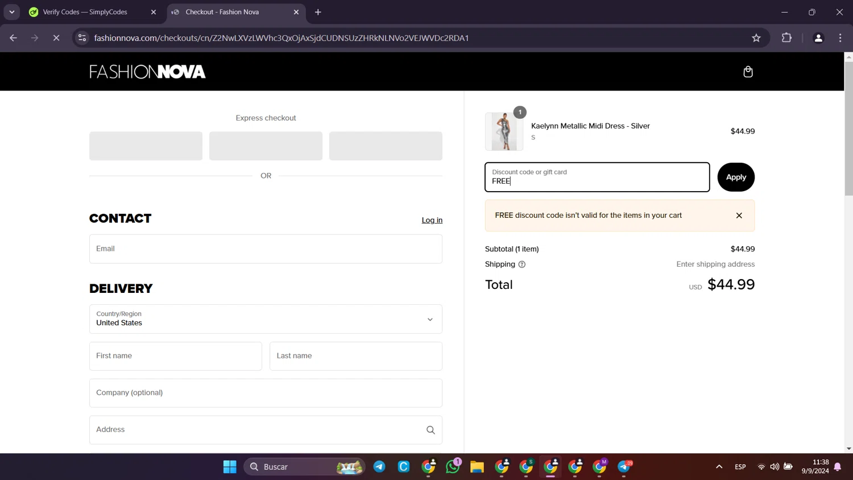
Task: Click the Kaelynn Metallic Midi Dress thumbnail
Action: pyautogui.click(x=504, y=131)
